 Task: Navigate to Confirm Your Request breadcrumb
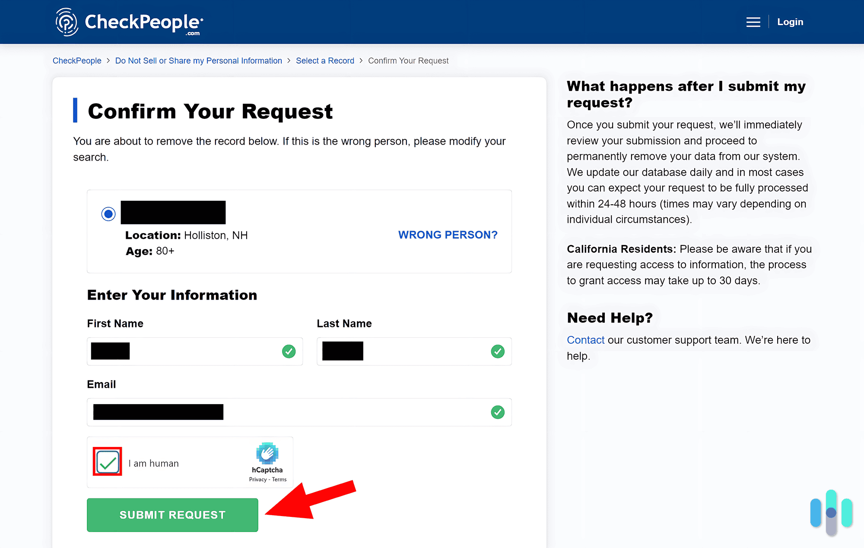(408, 60)
